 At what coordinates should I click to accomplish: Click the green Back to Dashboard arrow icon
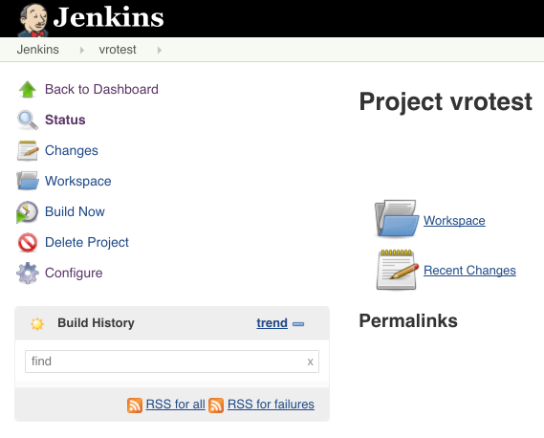coord(28,89)
